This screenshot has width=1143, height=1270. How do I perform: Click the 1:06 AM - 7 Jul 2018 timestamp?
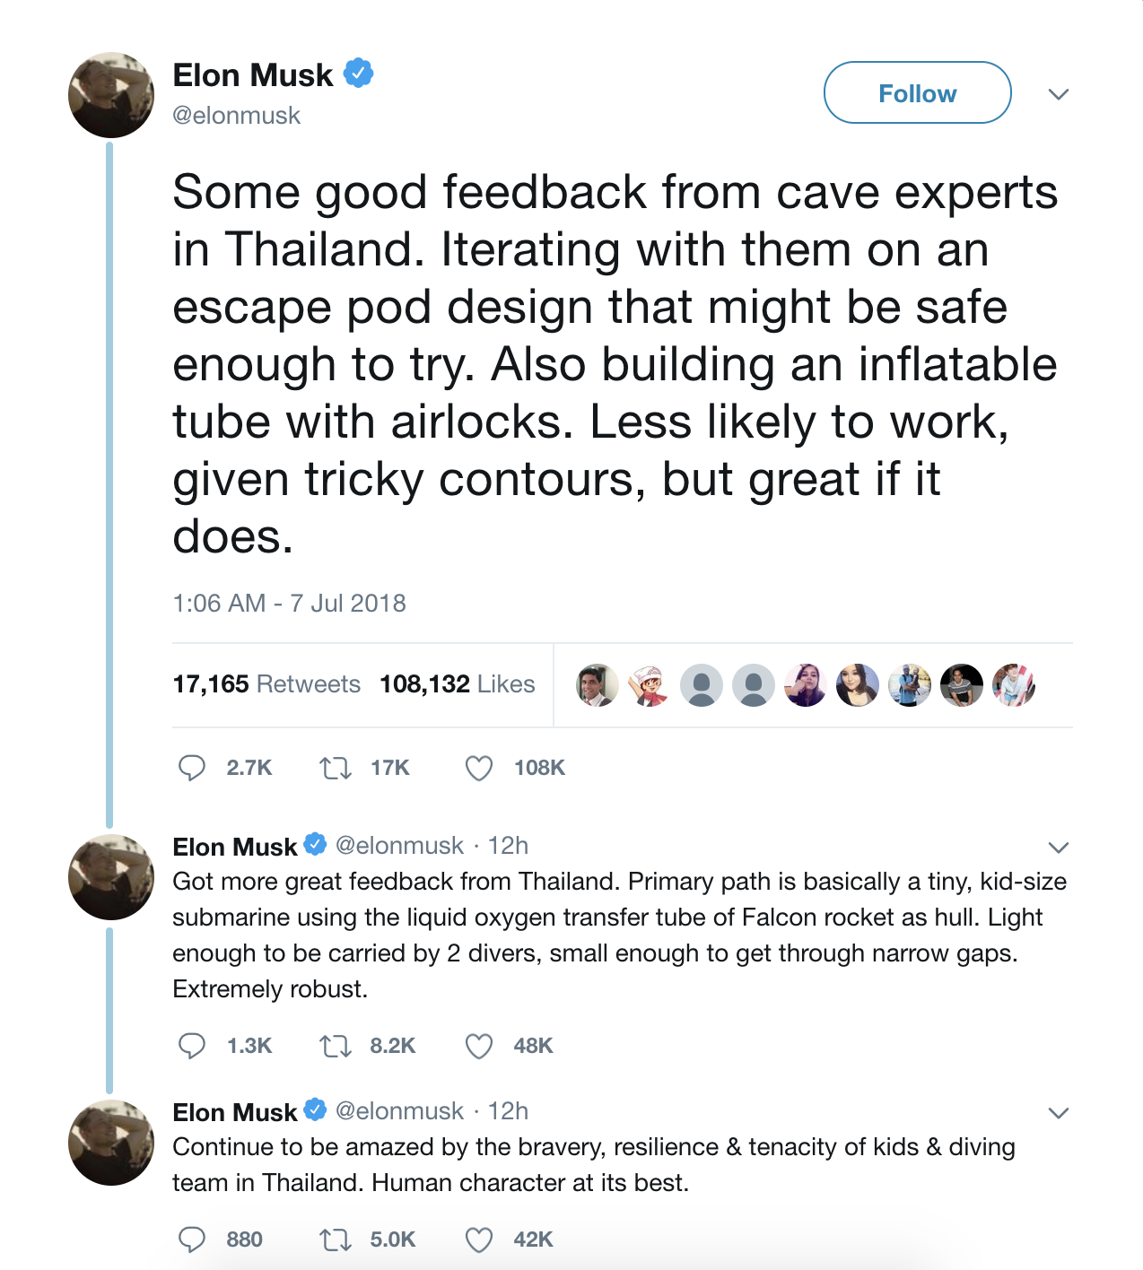click(289, 603)
